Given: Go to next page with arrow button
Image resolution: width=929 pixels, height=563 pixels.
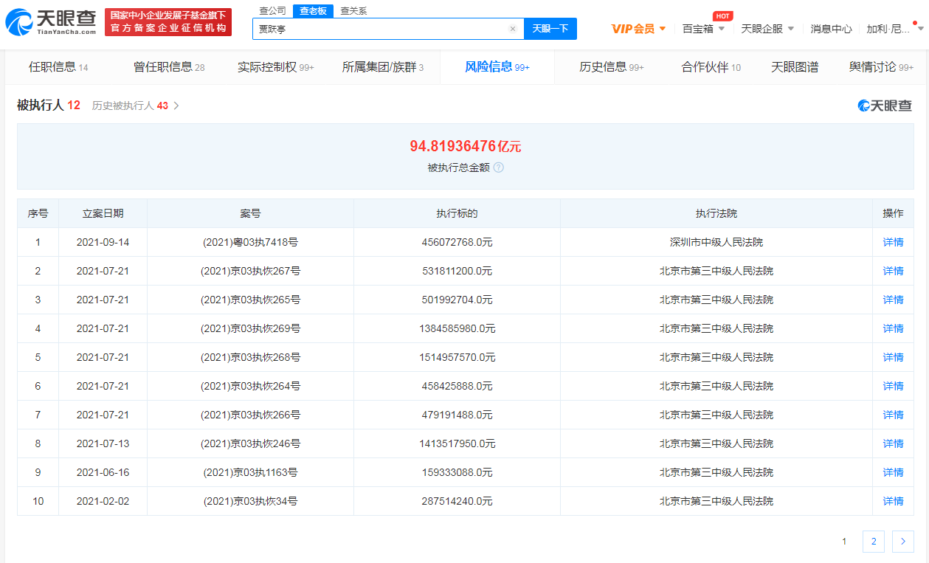Looking at the screenshot, I should (902, 542).
